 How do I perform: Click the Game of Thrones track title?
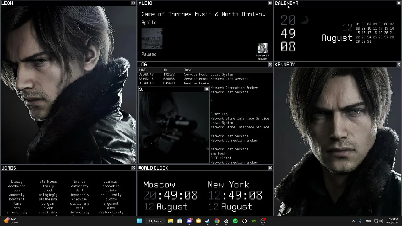point(203,14)
